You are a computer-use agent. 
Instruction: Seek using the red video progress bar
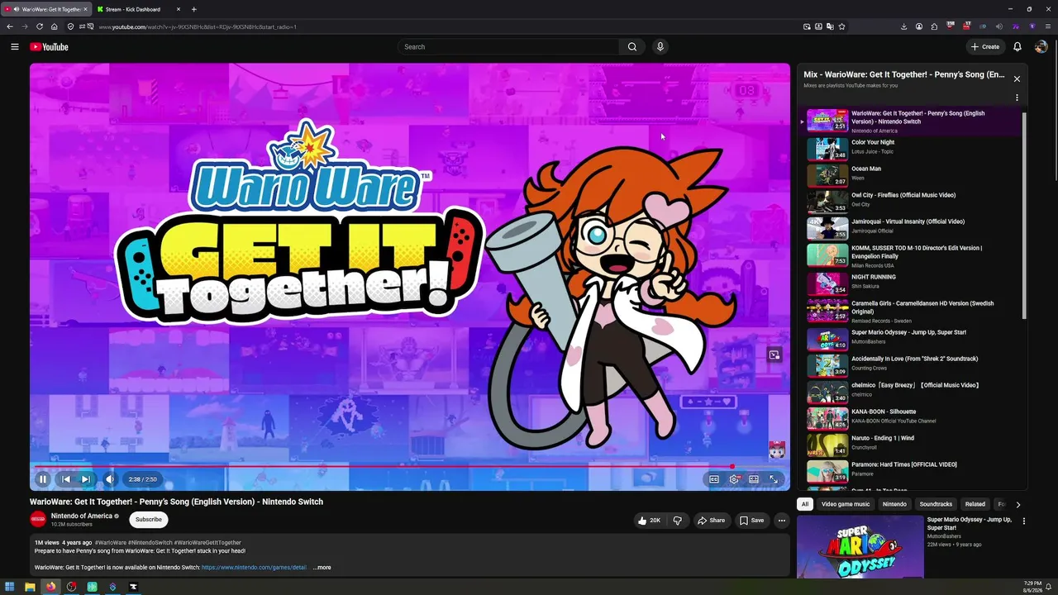point(410,466)
